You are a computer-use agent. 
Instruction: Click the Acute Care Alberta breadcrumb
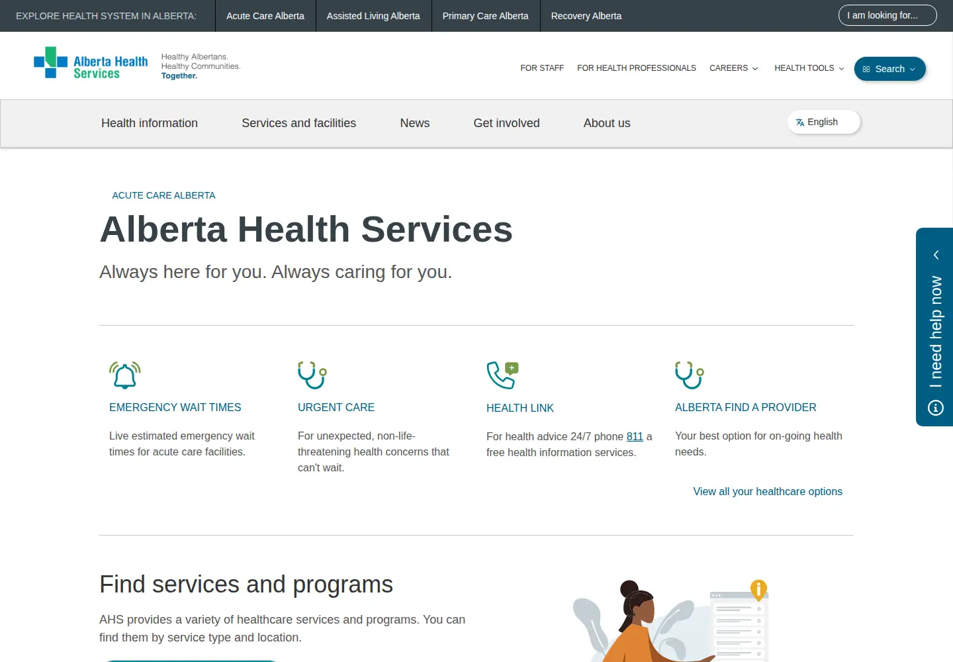(x=164, y=195)
